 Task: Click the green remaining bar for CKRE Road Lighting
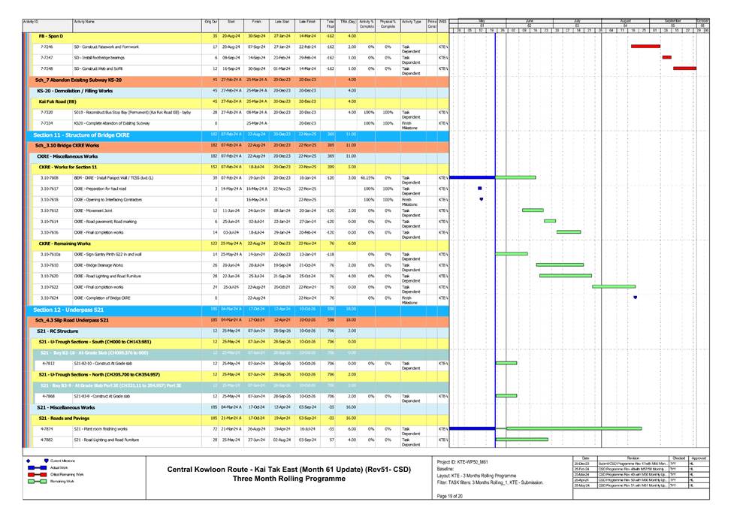[565, 274]
